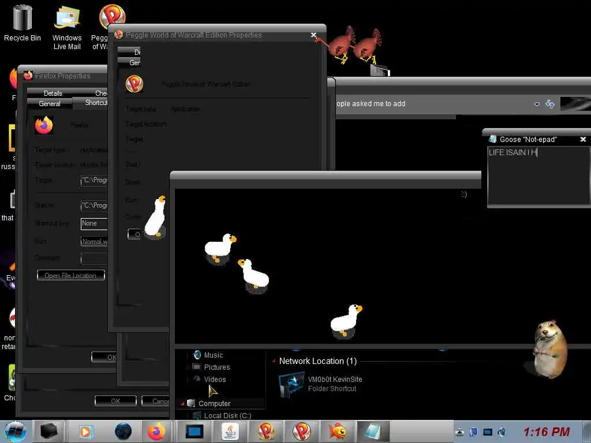Click the network tray icon beside the arrow
This screenshot has height=443, width=591.
coord(474,432)
